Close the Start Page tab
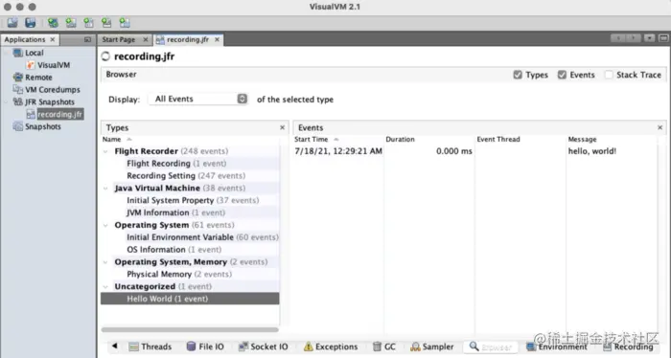 146,40
